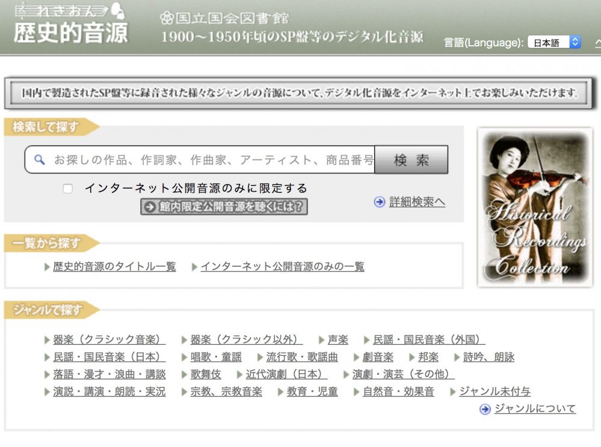
Task: Select 流行歌・歌謡曲 genre link
Action: click(x=302, y=357)
